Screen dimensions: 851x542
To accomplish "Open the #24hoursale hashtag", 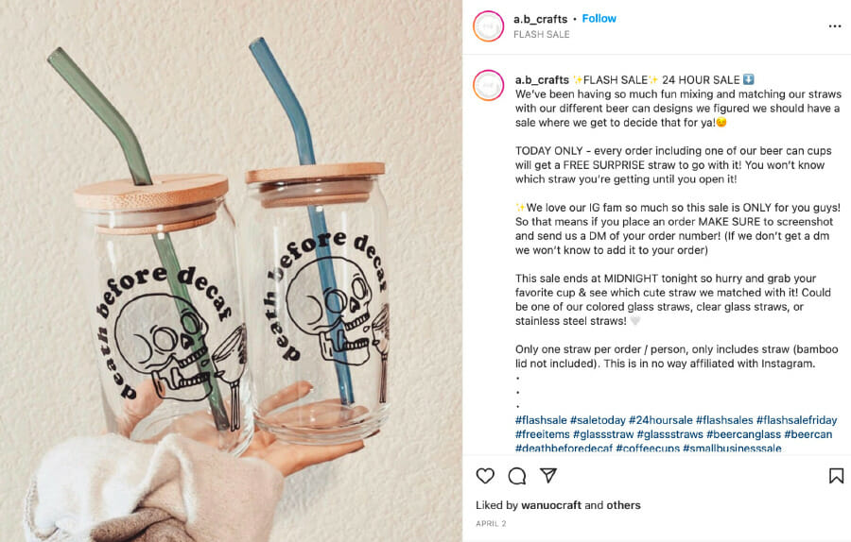I will (x=661, y=420).
